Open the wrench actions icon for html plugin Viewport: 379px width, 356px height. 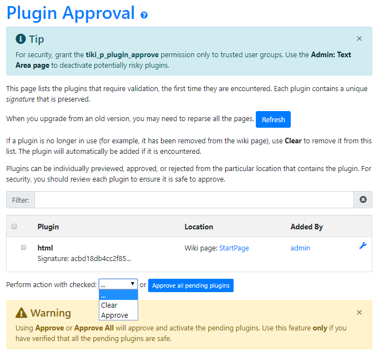tap(363, 245)
